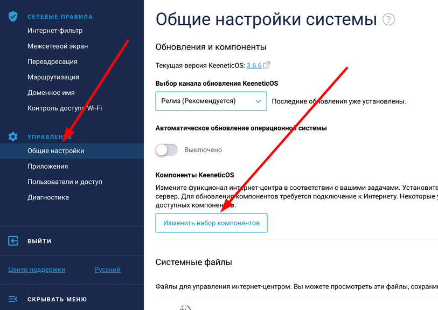Click the logout icon beside Выйти
Screen dimensions: 438x310
tap(13, 241)
